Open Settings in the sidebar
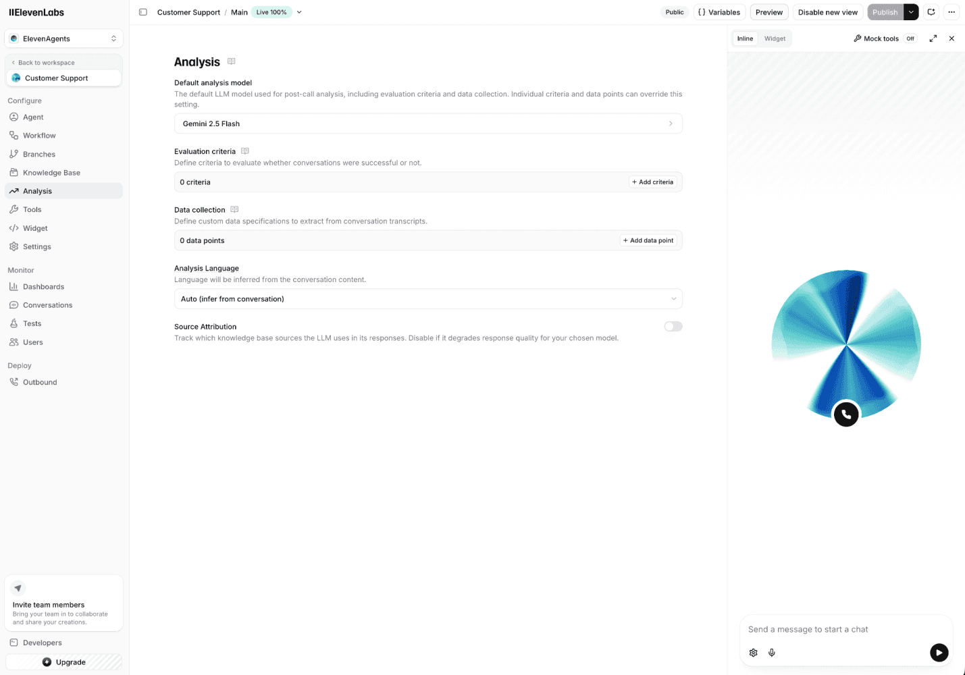Viewport: 965px width, 675px height. tap(63, 246)
